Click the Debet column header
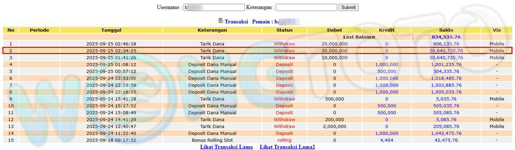The width and height of the screenshot is (516, 150). [334, 30]
